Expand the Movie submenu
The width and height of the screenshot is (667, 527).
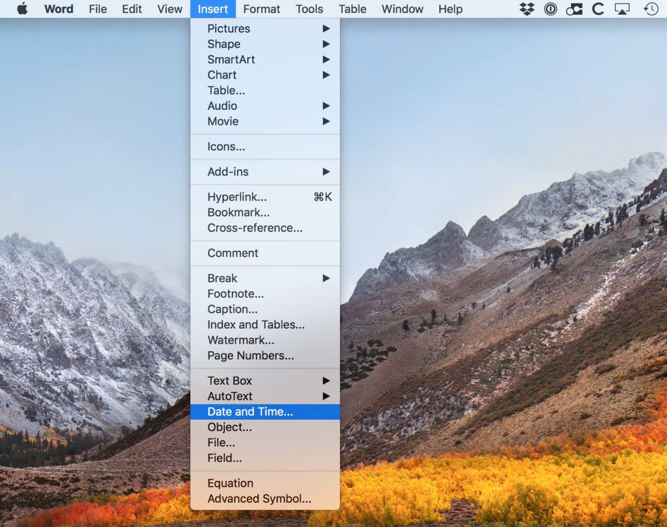click(x=265, y=121)
